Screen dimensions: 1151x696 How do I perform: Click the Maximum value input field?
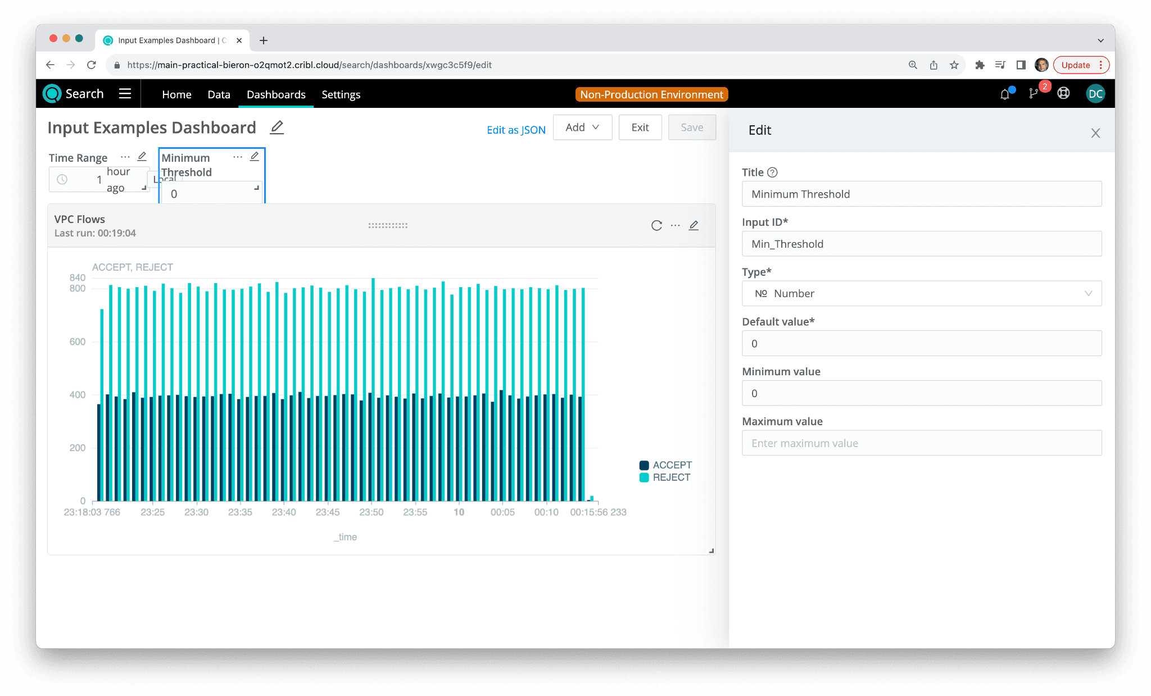(x=921, y=443)
